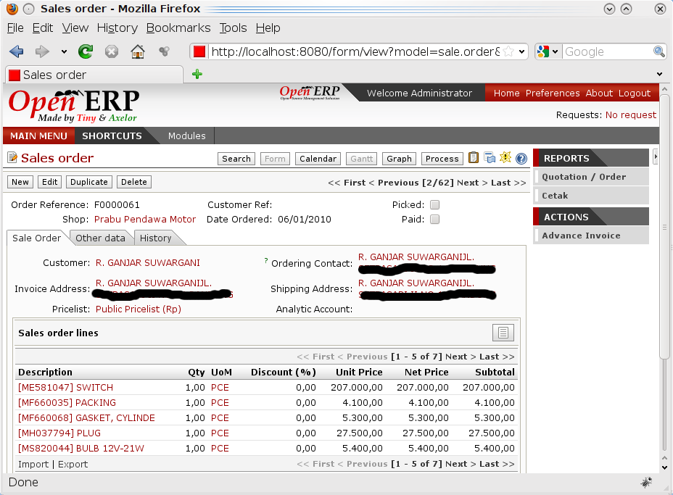Image resolution: width=673 pixels, height=495 pixels.
Task: Click the Duplicate button
Action: coord(89,182)
